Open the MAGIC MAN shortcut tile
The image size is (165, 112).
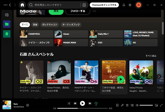[x=71, y=43]
